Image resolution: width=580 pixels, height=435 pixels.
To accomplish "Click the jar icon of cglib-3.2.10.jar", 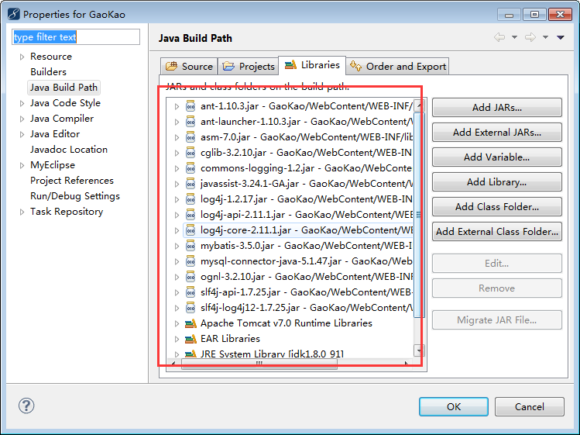I will click(x=190, y=153).
